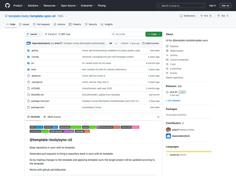The width and height of the screenshot is (236, 176).
Task: Focus the Search or jump to field
Action: point(181,5)
